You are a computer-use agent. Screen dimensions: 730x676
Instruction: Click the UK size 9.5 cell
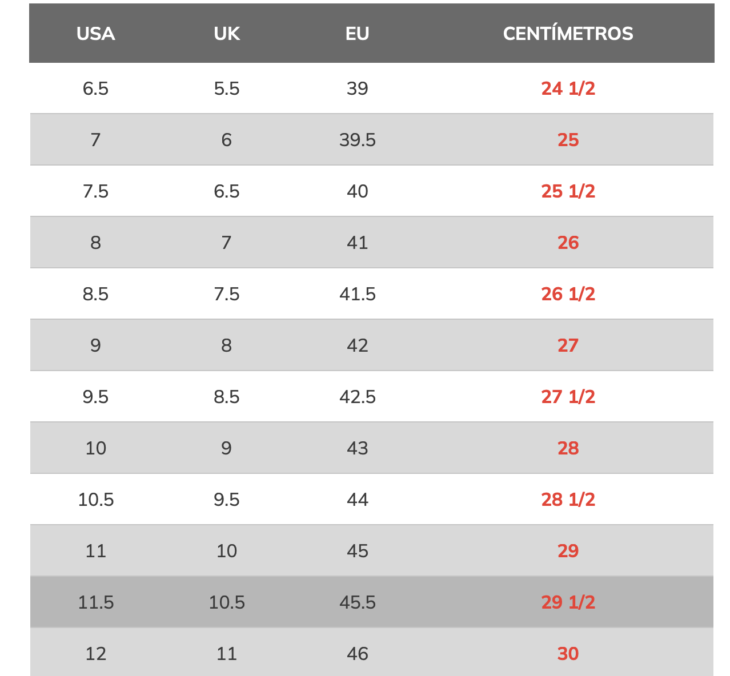[x=227, y=500]
